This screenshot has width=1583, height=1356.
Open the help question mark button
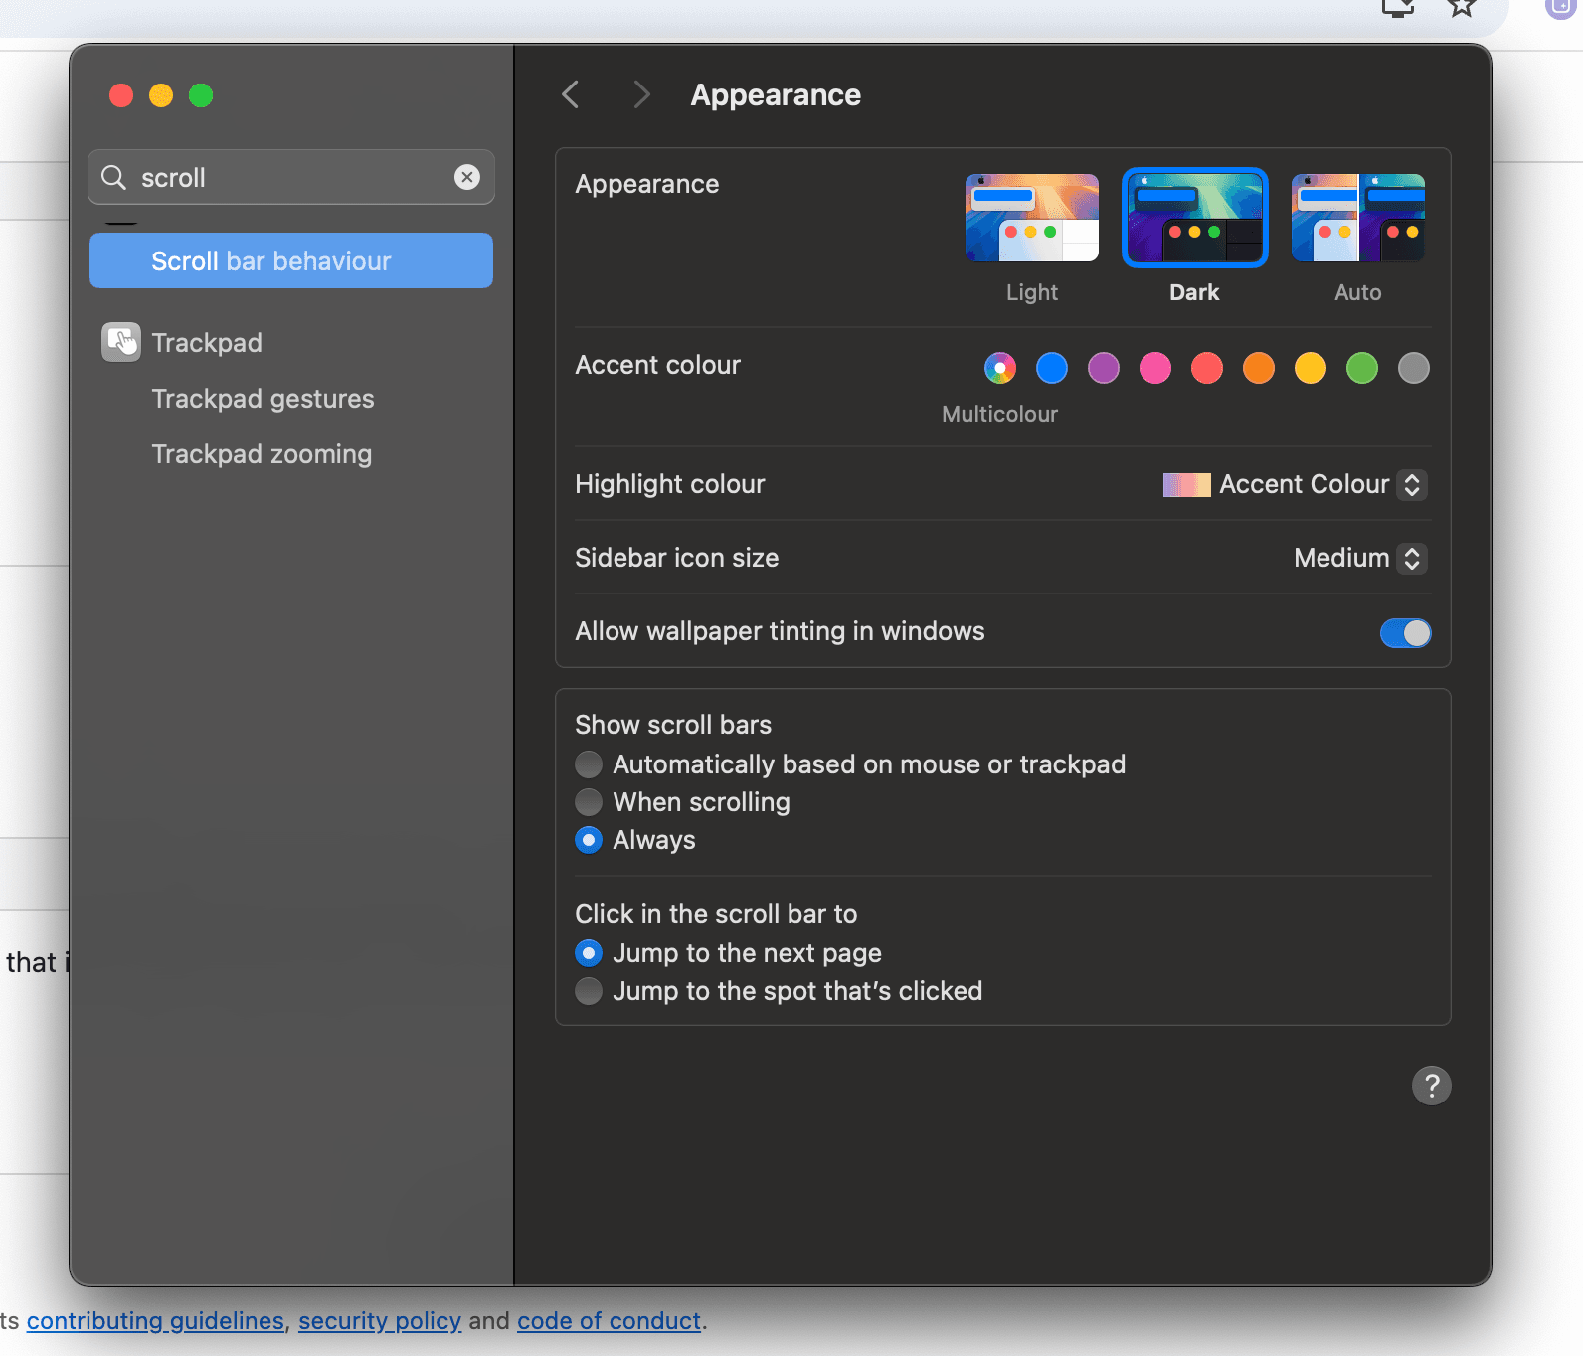click(1431, 1086)
